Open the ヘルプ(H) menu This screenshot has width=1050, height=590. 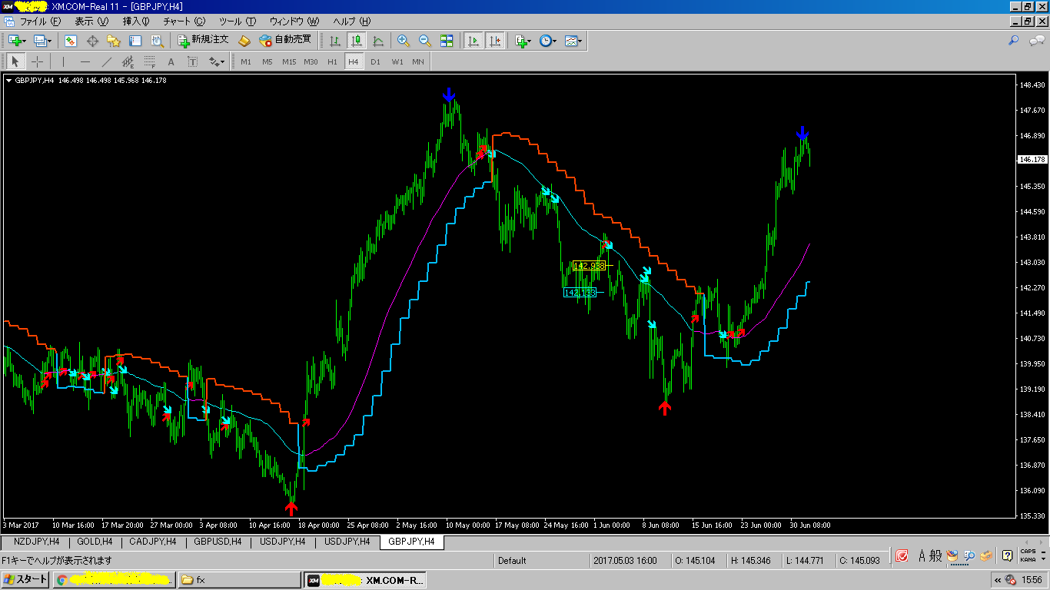pyautogui.click(x=351, y=22)
